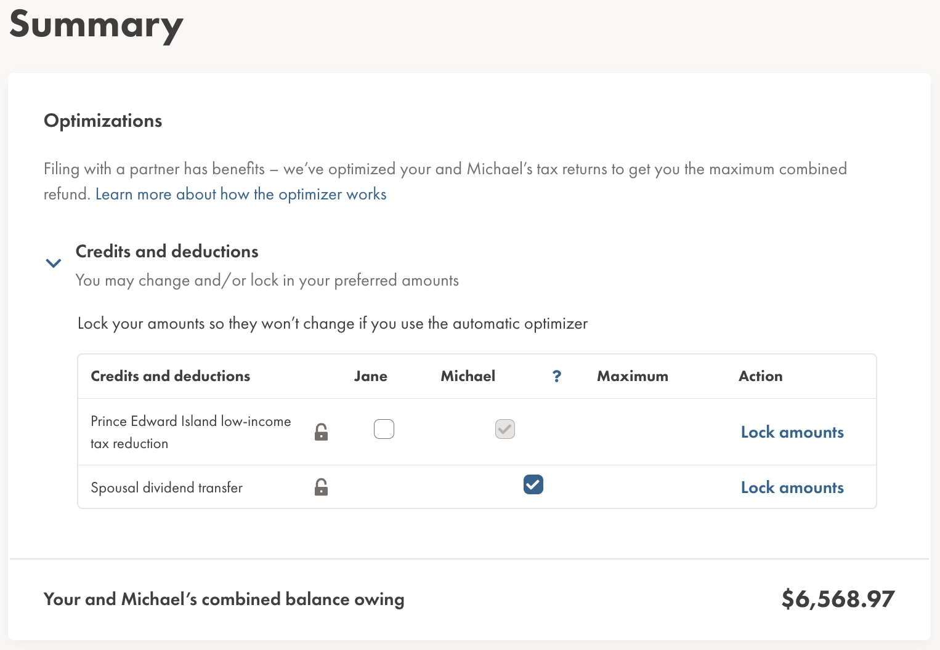Click the $6,568.97 combined balance amount
Viewport: 940px width, 650px height.
tap(838, 599)
